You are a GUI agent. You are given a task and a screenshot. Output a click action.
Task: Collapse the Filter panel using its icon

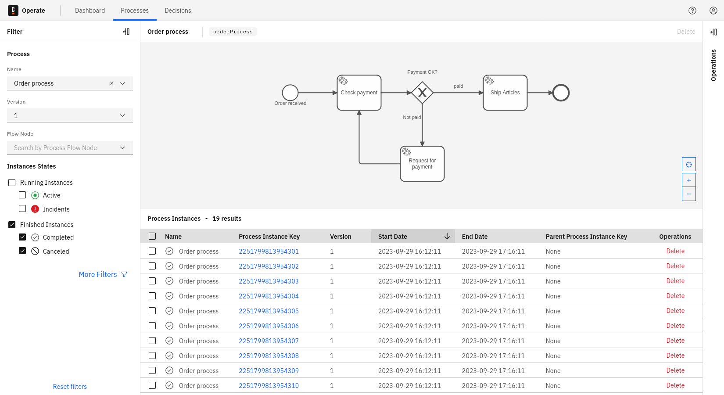[x=126, y=31]
